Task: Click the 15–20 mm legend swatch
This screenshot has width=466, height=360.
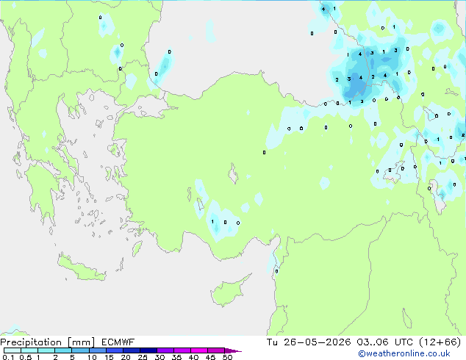Action: point(114,350)
